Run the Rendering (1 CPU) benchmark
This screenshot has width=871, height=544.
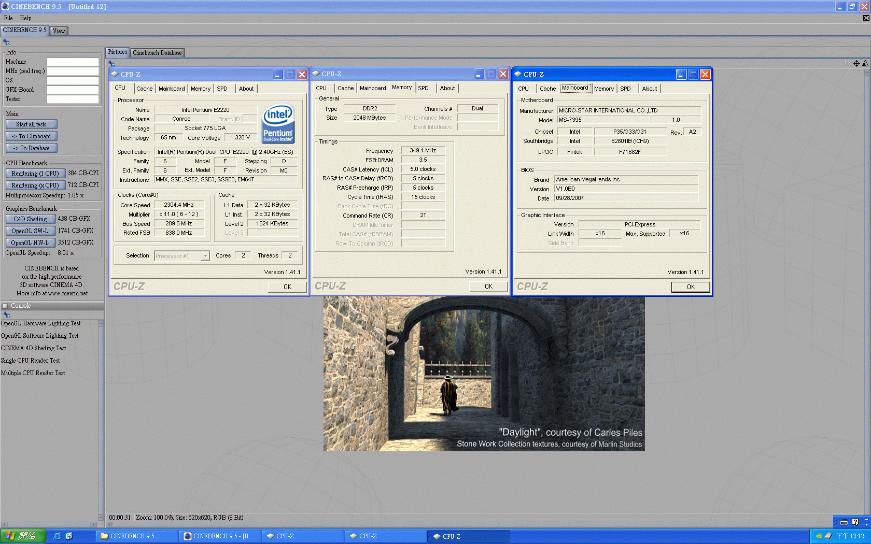pos(35,174)
